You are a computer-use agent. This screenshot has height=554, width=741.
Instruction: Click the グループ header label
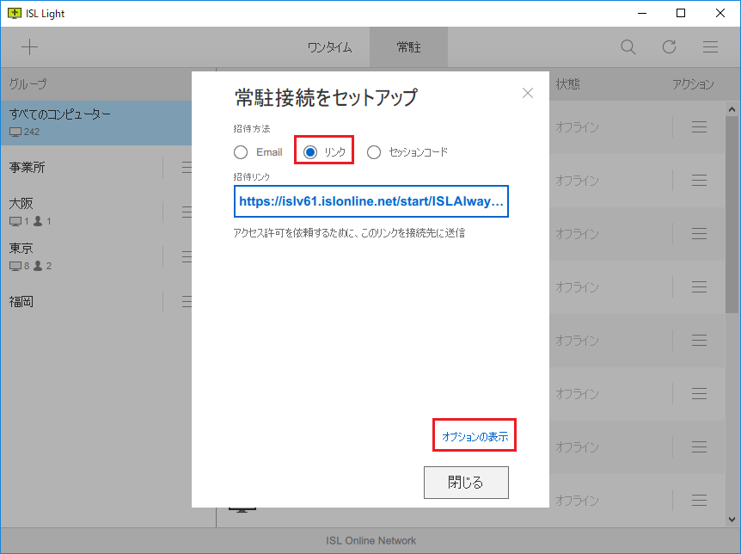pos(28,84)
